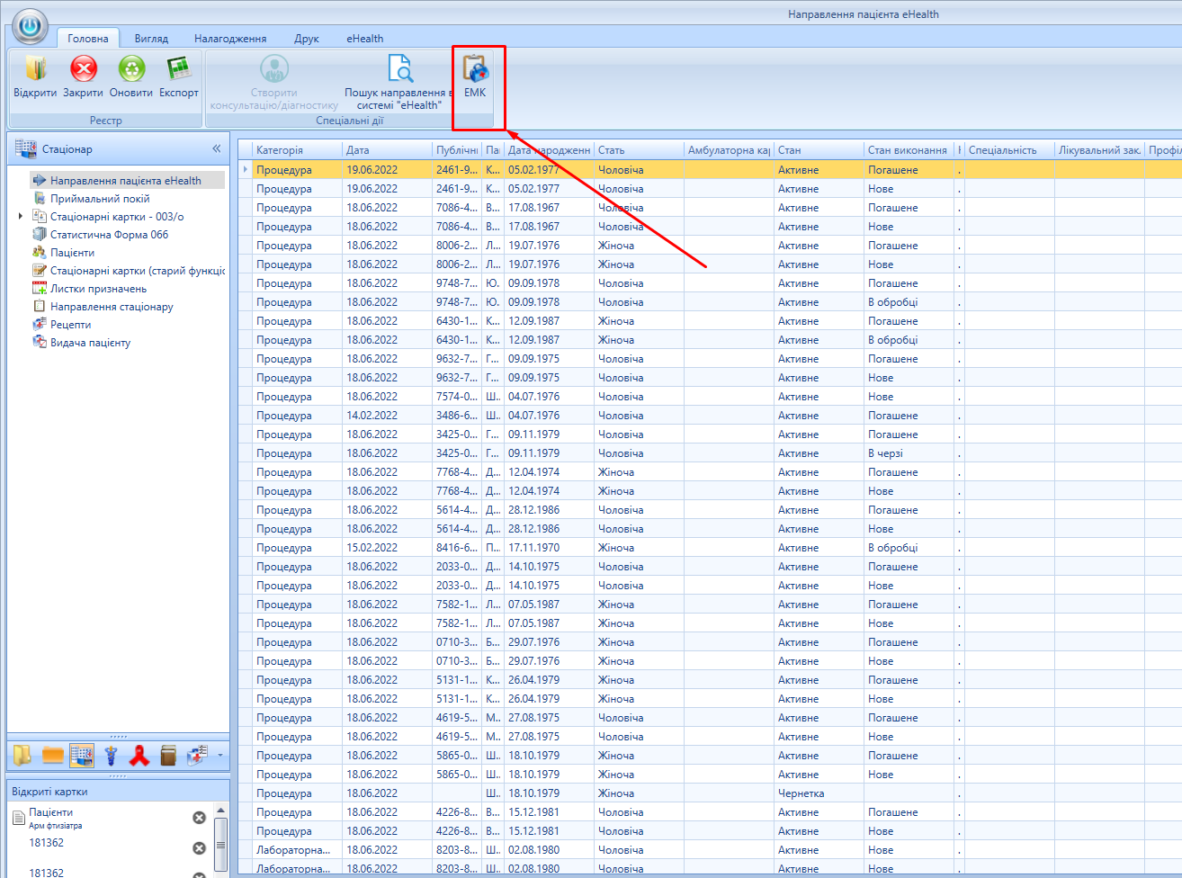Image resolution: width=1182 pixels, height=878 pixels.
Task: Close the Пацієнти open card
Action: tap(200, 818)
